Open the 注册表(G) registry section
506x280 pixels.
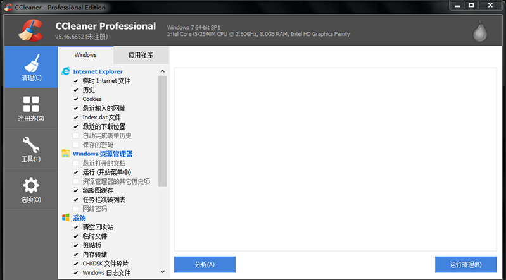pyautogui.click(x=31, y=108)
